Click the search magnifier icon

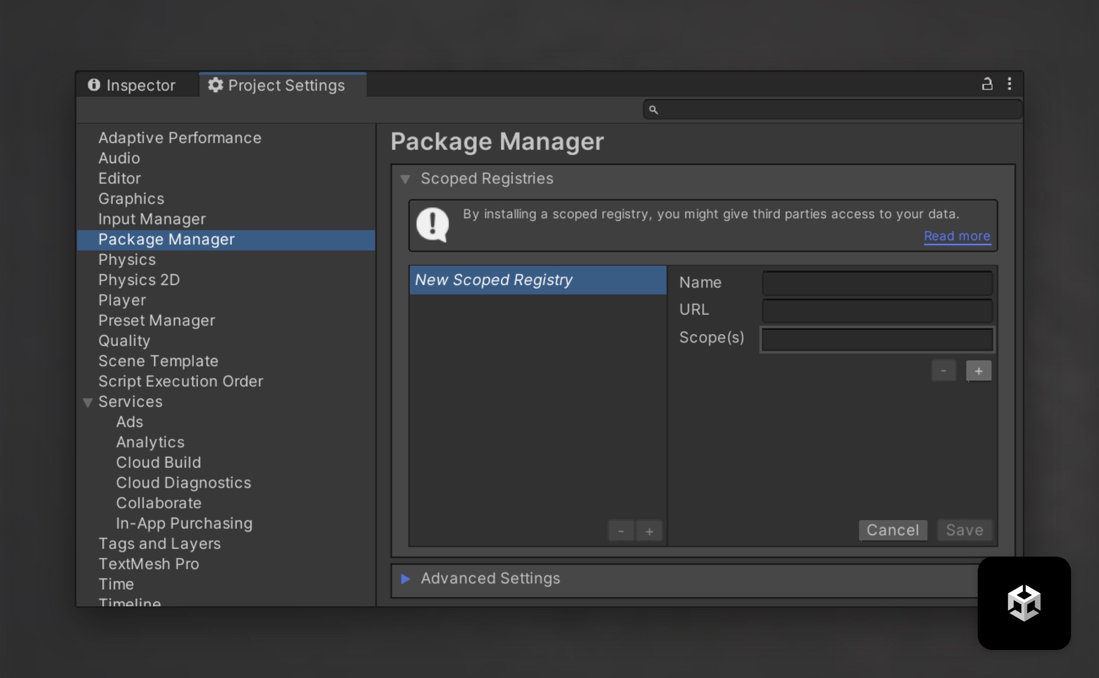[653, 110]
